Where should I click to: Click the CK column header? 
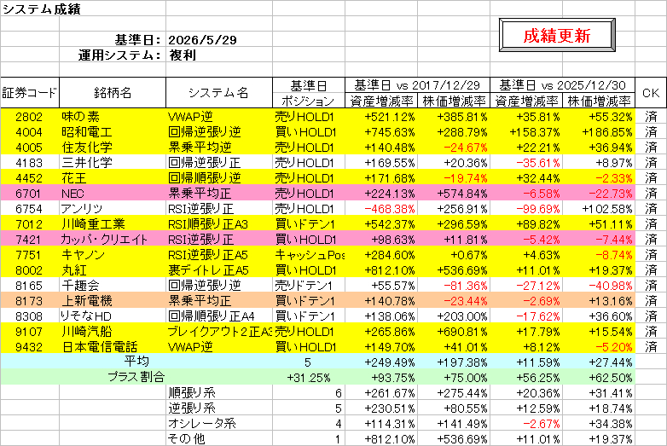651,93
